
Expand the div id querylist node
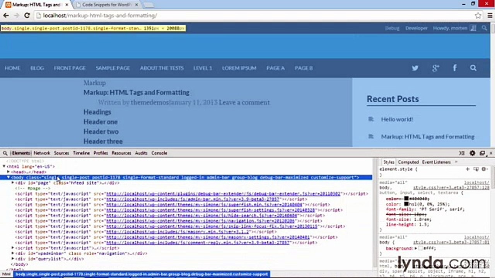(x=13, y=259)
